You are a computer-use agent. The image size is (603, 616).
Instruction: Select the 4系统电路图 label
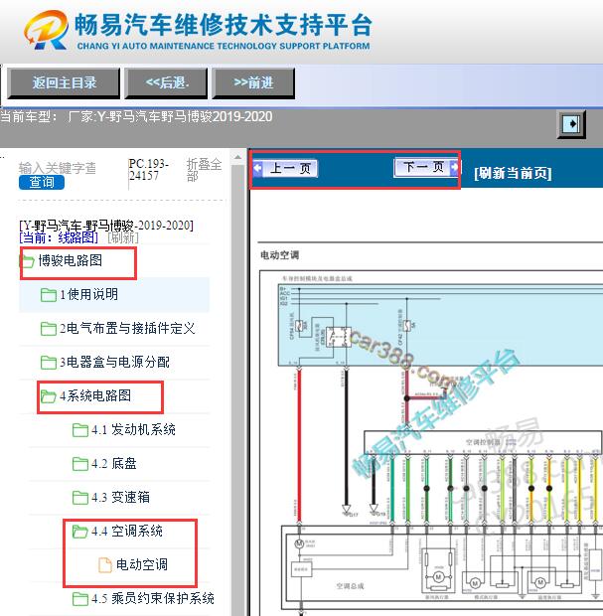click(x=95, y=395)
